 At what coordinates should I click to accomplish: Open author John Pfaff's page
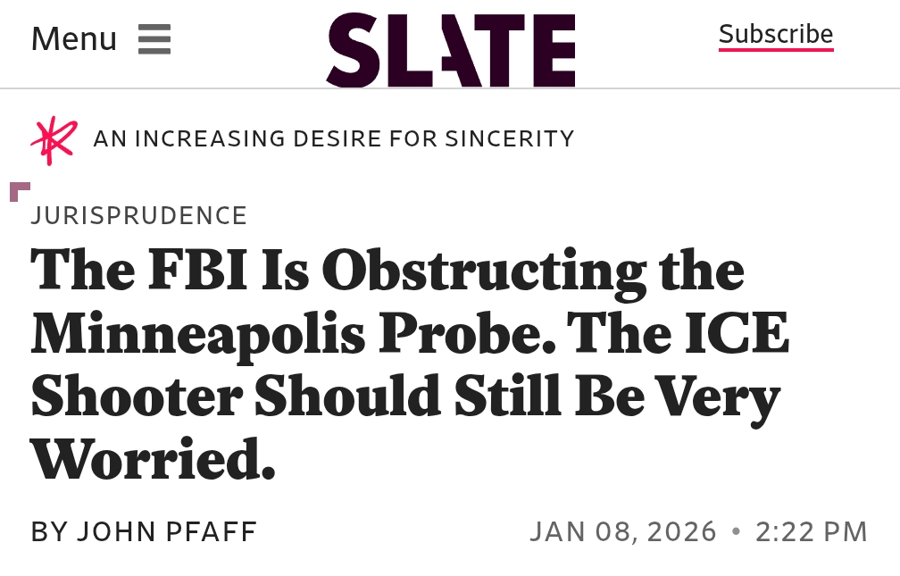pyautogui.click(x=167, y=532)
